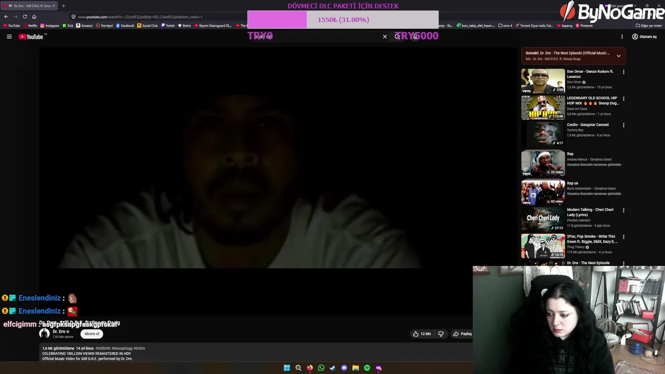Open the Dr. Dre channel name link
This screenshot has width=665, height=374.
(x=59, y=331)
